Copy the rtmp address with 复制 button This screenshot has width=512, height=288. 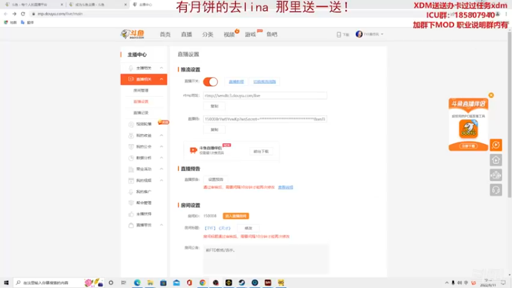[214, 106]
